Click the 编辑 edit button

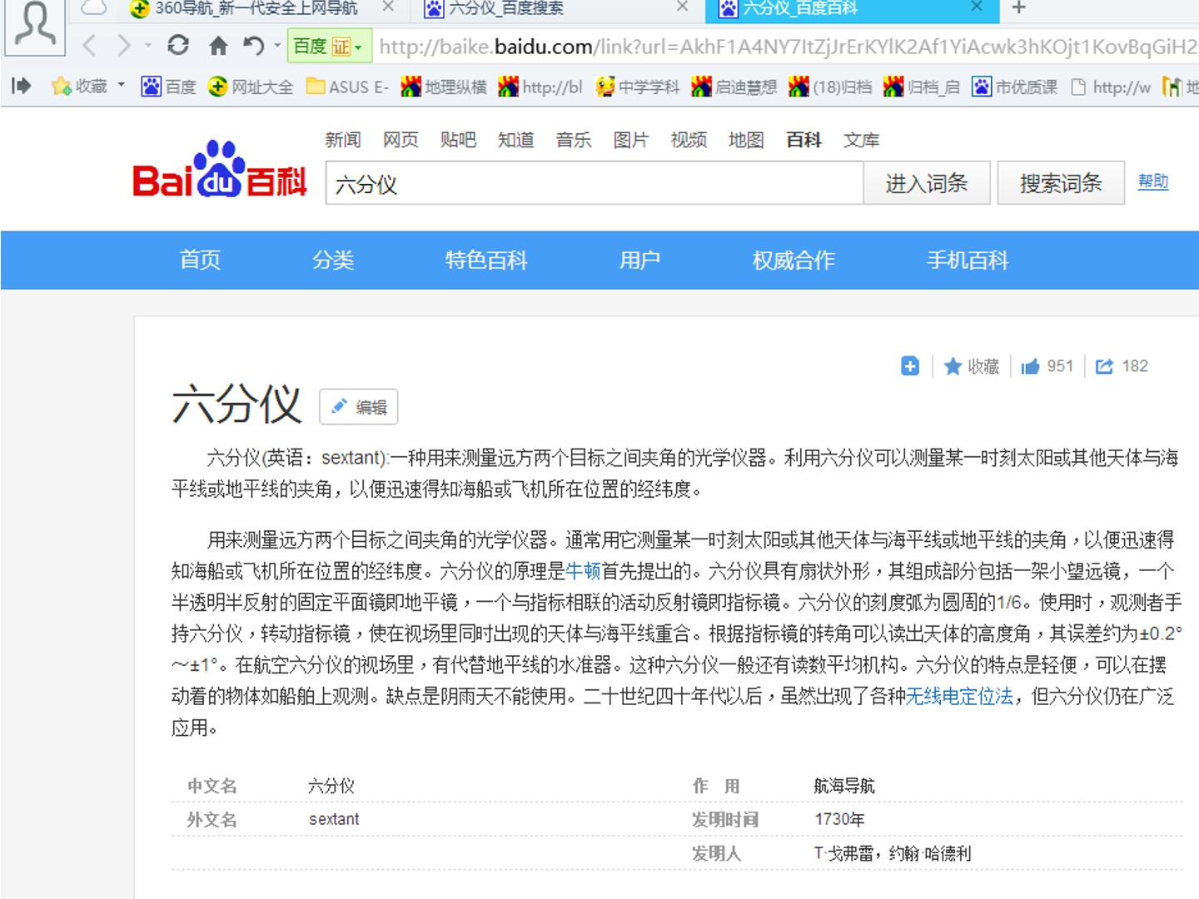(359, 407)
